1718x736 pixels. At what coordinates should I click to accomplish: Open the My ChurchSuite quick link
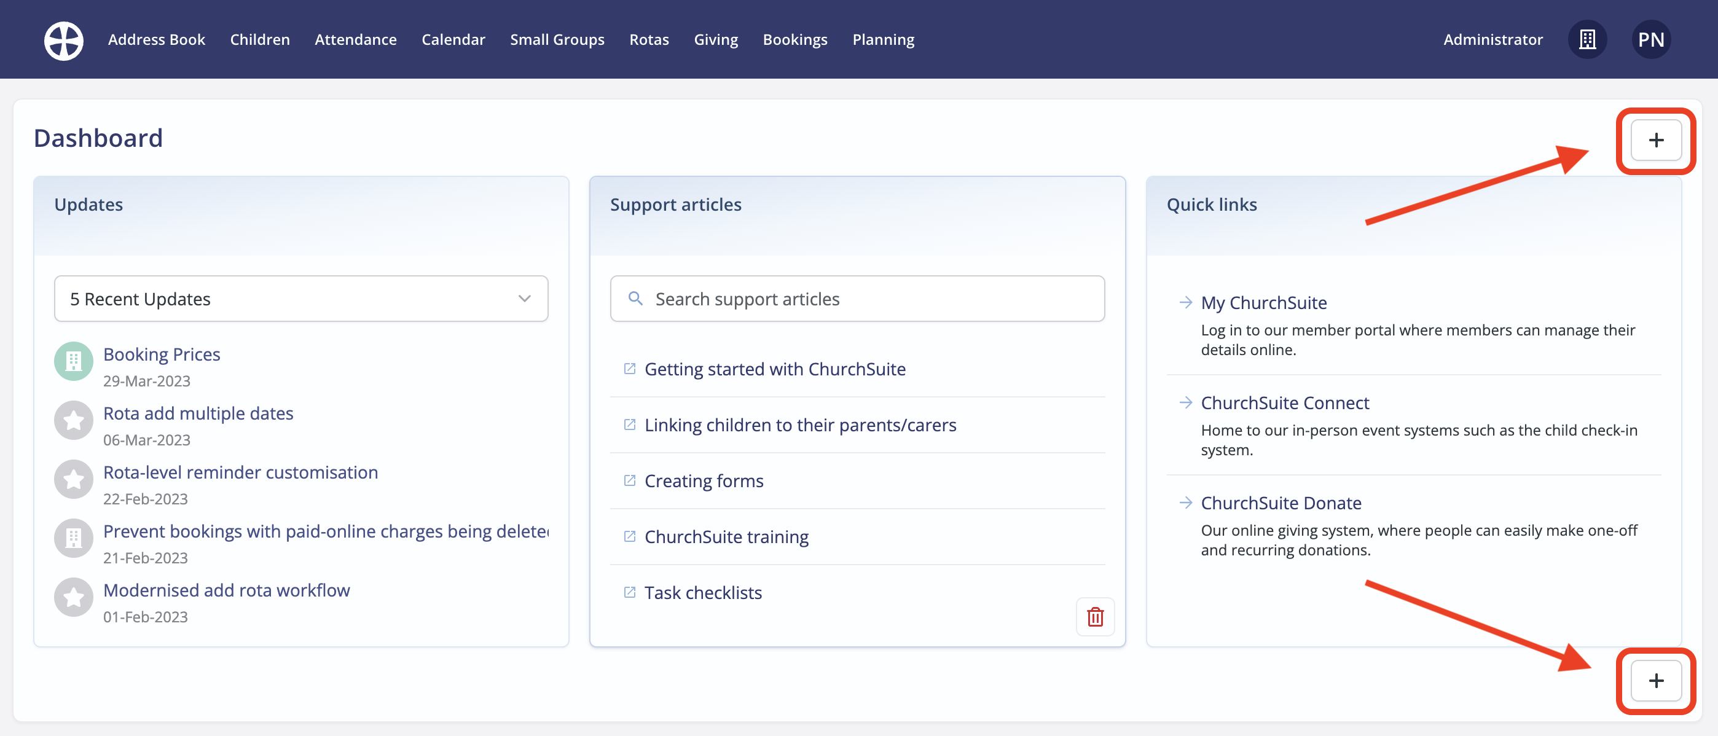coord(1263,303)
